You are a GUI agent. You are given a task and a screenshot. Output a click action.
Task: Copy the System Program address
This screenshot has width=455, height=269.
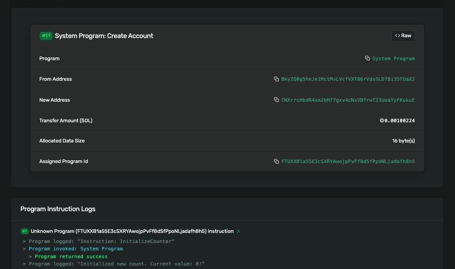click(367, 58)
